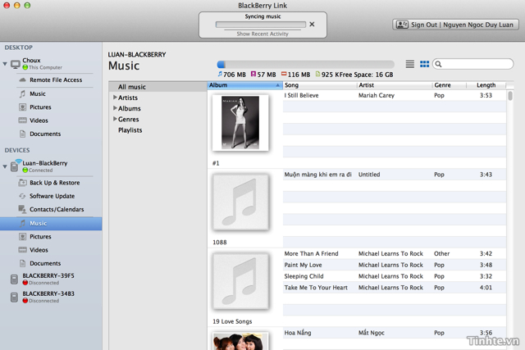Expand the Artists category

[115, 98]
